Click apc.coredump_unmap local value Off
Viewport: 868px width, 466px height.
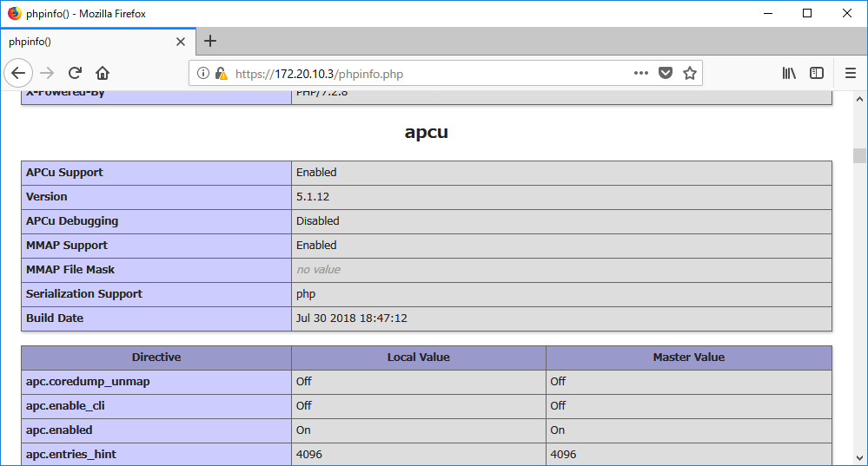click(304, 382)
